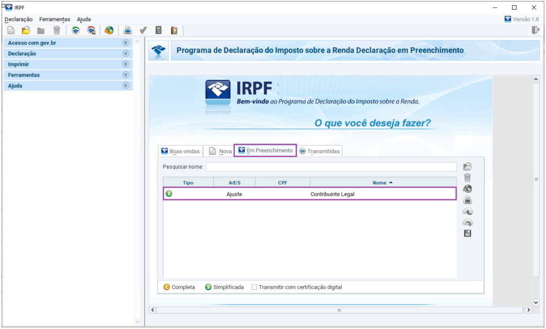Expand the Ajuda sidebar panel chevron
Screen dimensions: 546x329
(126, 86)
